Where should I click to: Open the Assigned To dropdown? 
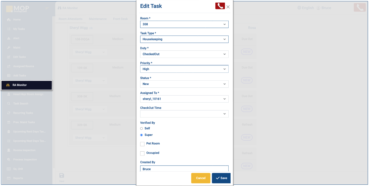[x=184, y=99]
